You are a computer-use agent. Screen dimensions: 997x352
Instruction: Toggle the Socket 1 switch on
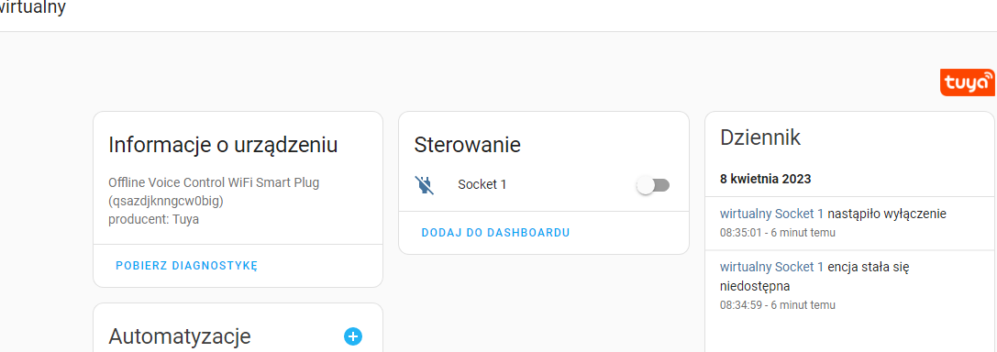pyautogui.click(x=653, y=185)
